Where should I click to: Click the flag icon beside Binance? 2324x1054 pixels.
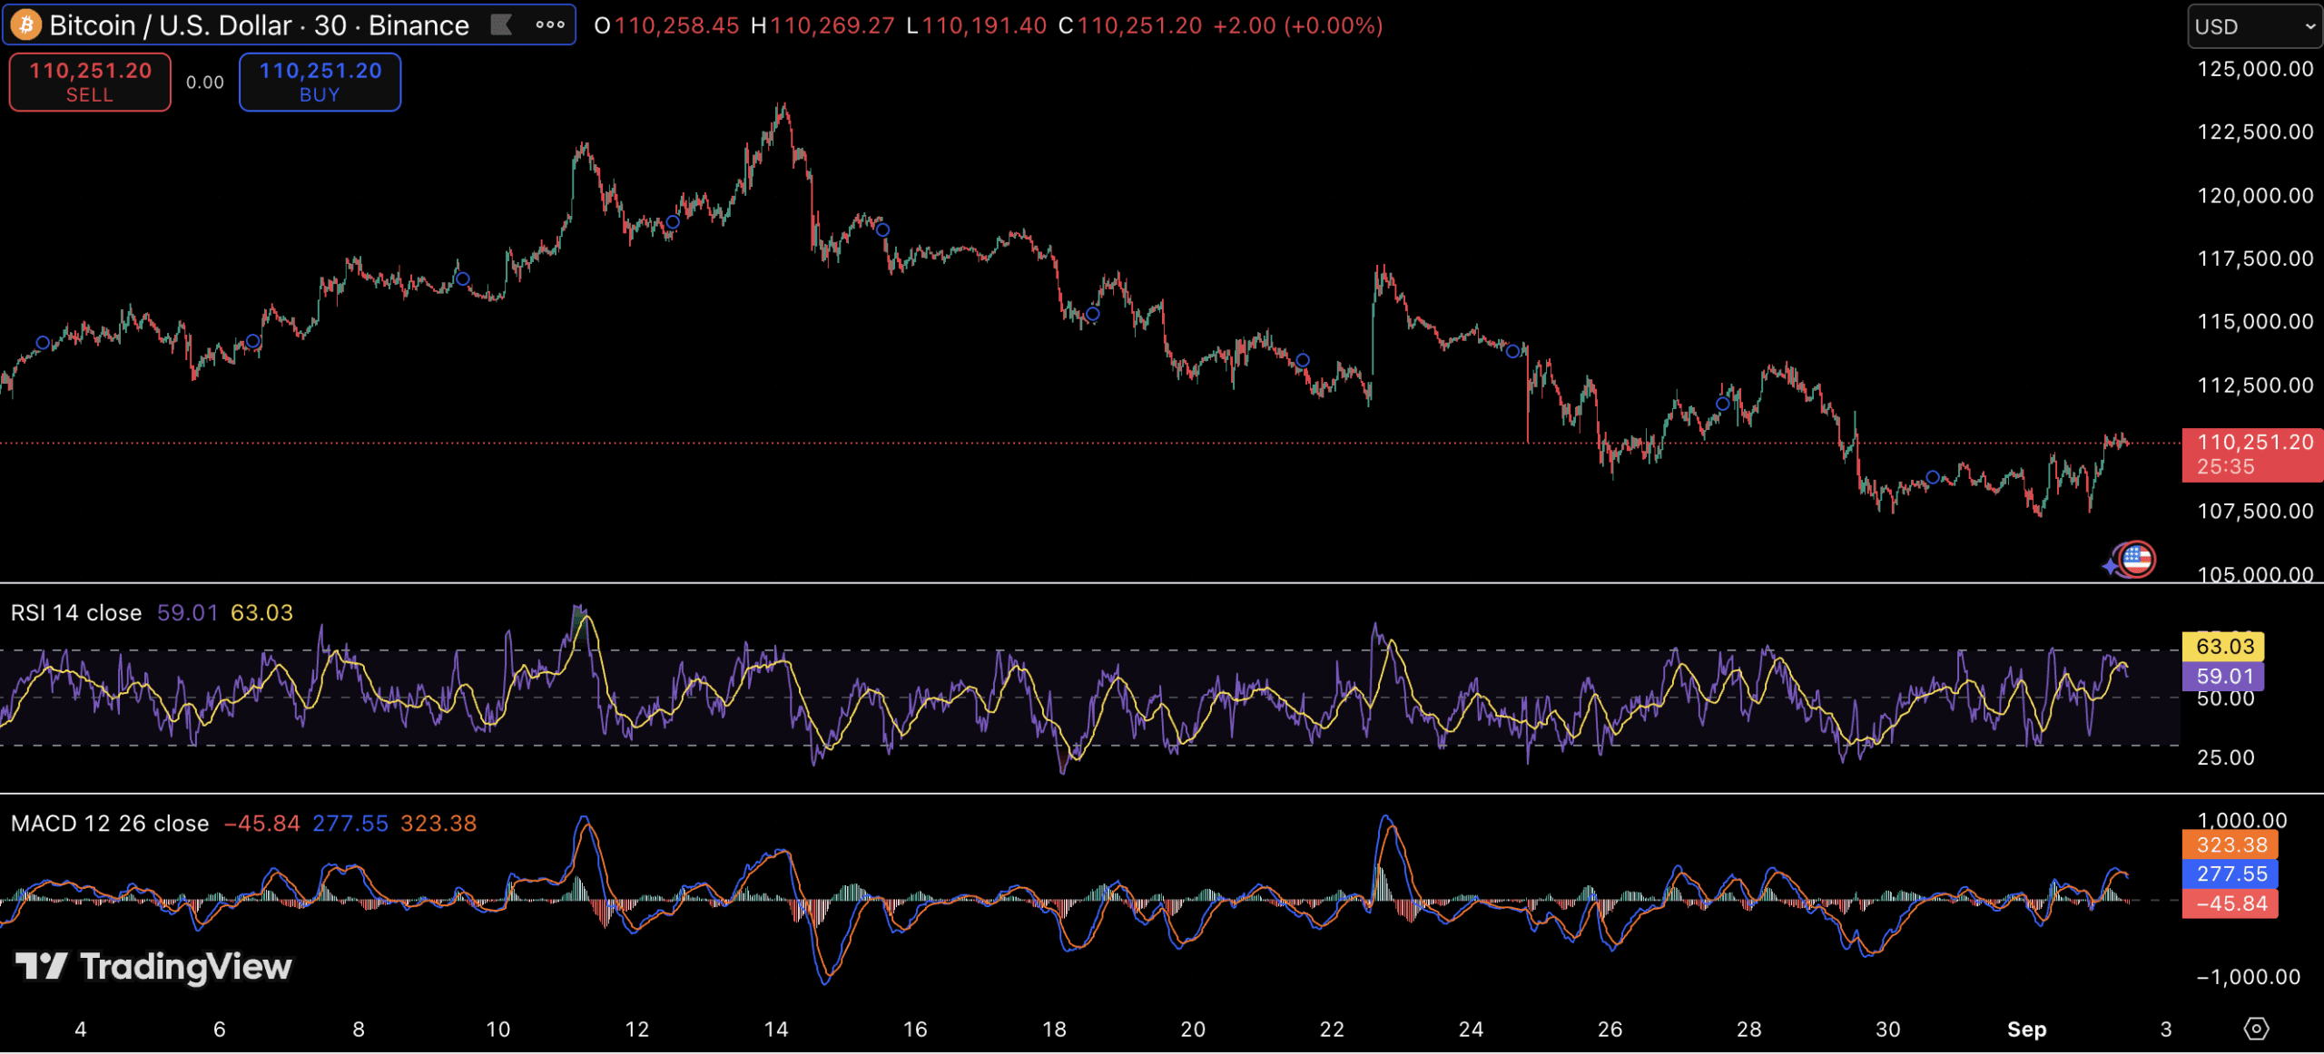(x=501, y=25)
